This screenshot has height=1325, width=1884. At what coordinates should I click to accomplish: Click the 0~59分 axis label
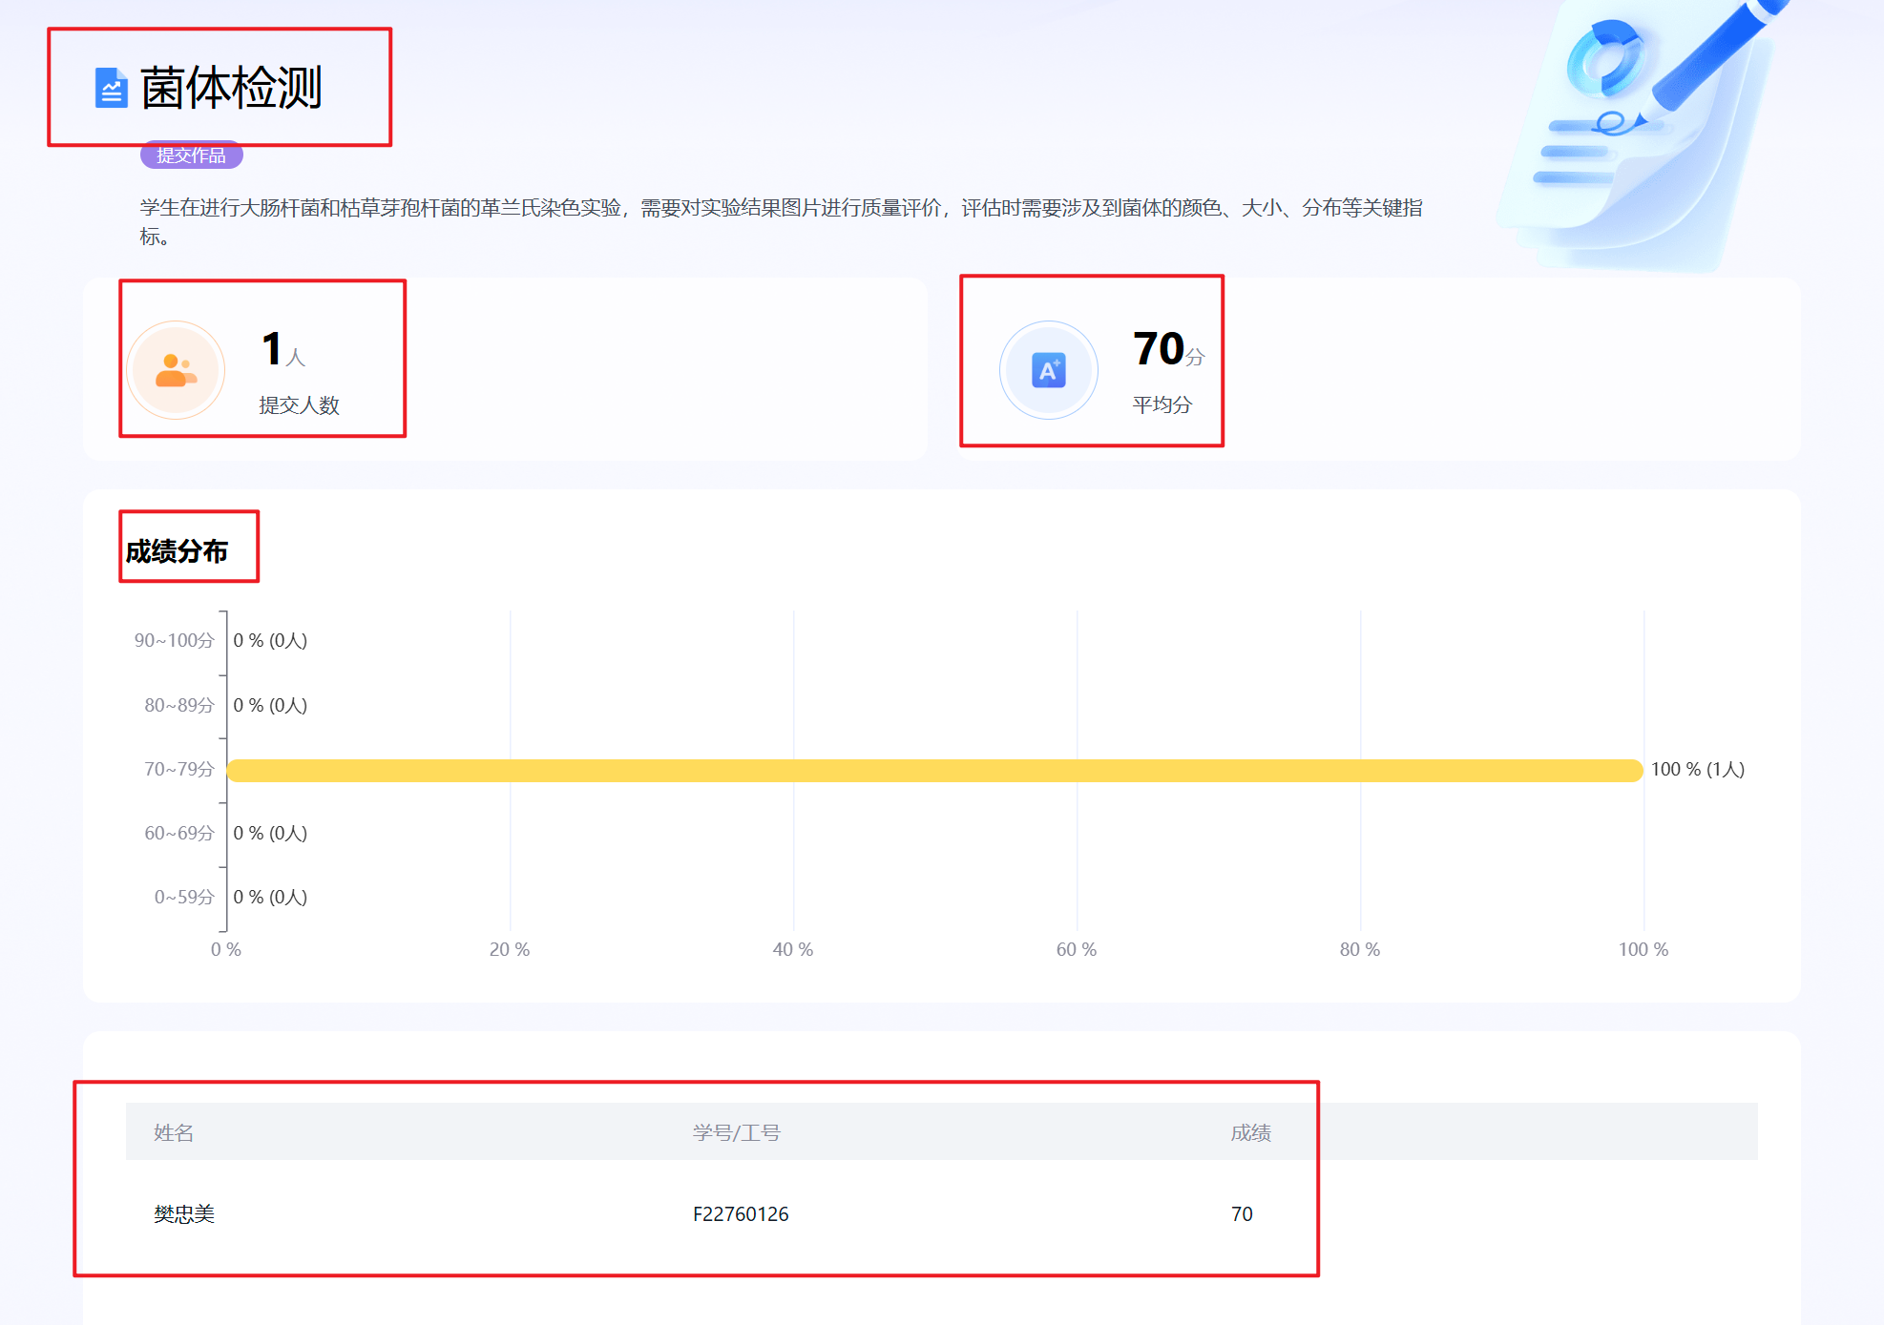(184, 897)
